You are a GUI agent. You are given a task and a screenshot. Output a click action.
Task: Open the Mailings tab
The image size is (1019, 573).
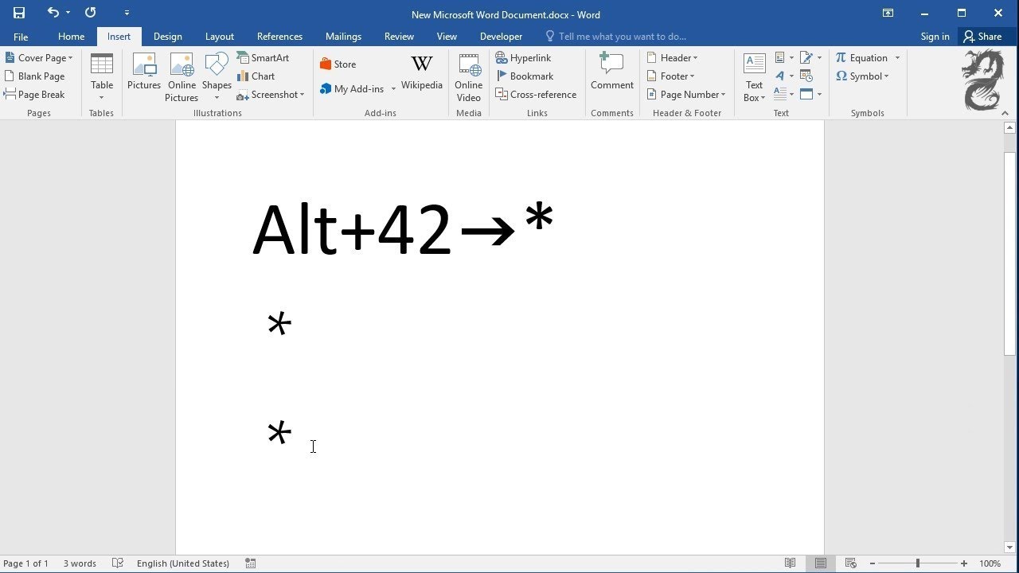[x=343, y=37]
